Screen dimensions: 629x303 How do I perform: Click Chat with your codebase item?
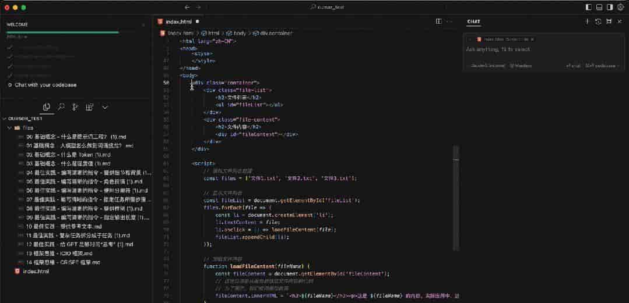tap(45, 85)
